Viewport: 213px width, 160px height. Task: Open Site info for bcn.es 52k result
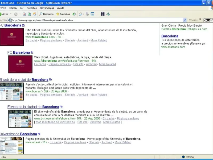tap(70, 95)
